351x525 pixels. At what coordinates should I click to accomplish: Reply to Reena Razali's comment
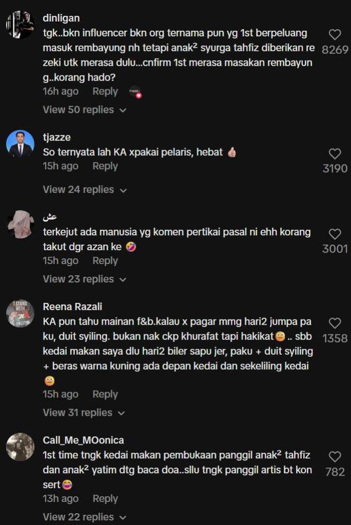pos(105,394)
